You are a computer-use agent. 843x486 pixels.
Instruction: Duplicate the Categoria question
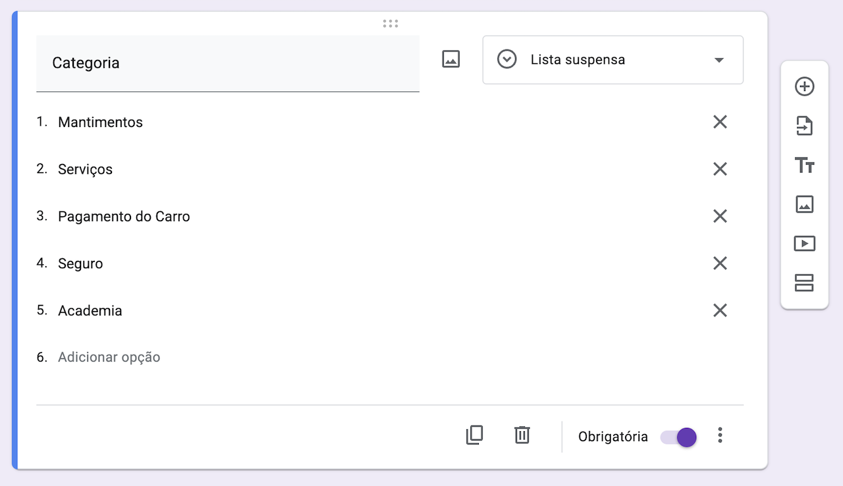[474, 435]
